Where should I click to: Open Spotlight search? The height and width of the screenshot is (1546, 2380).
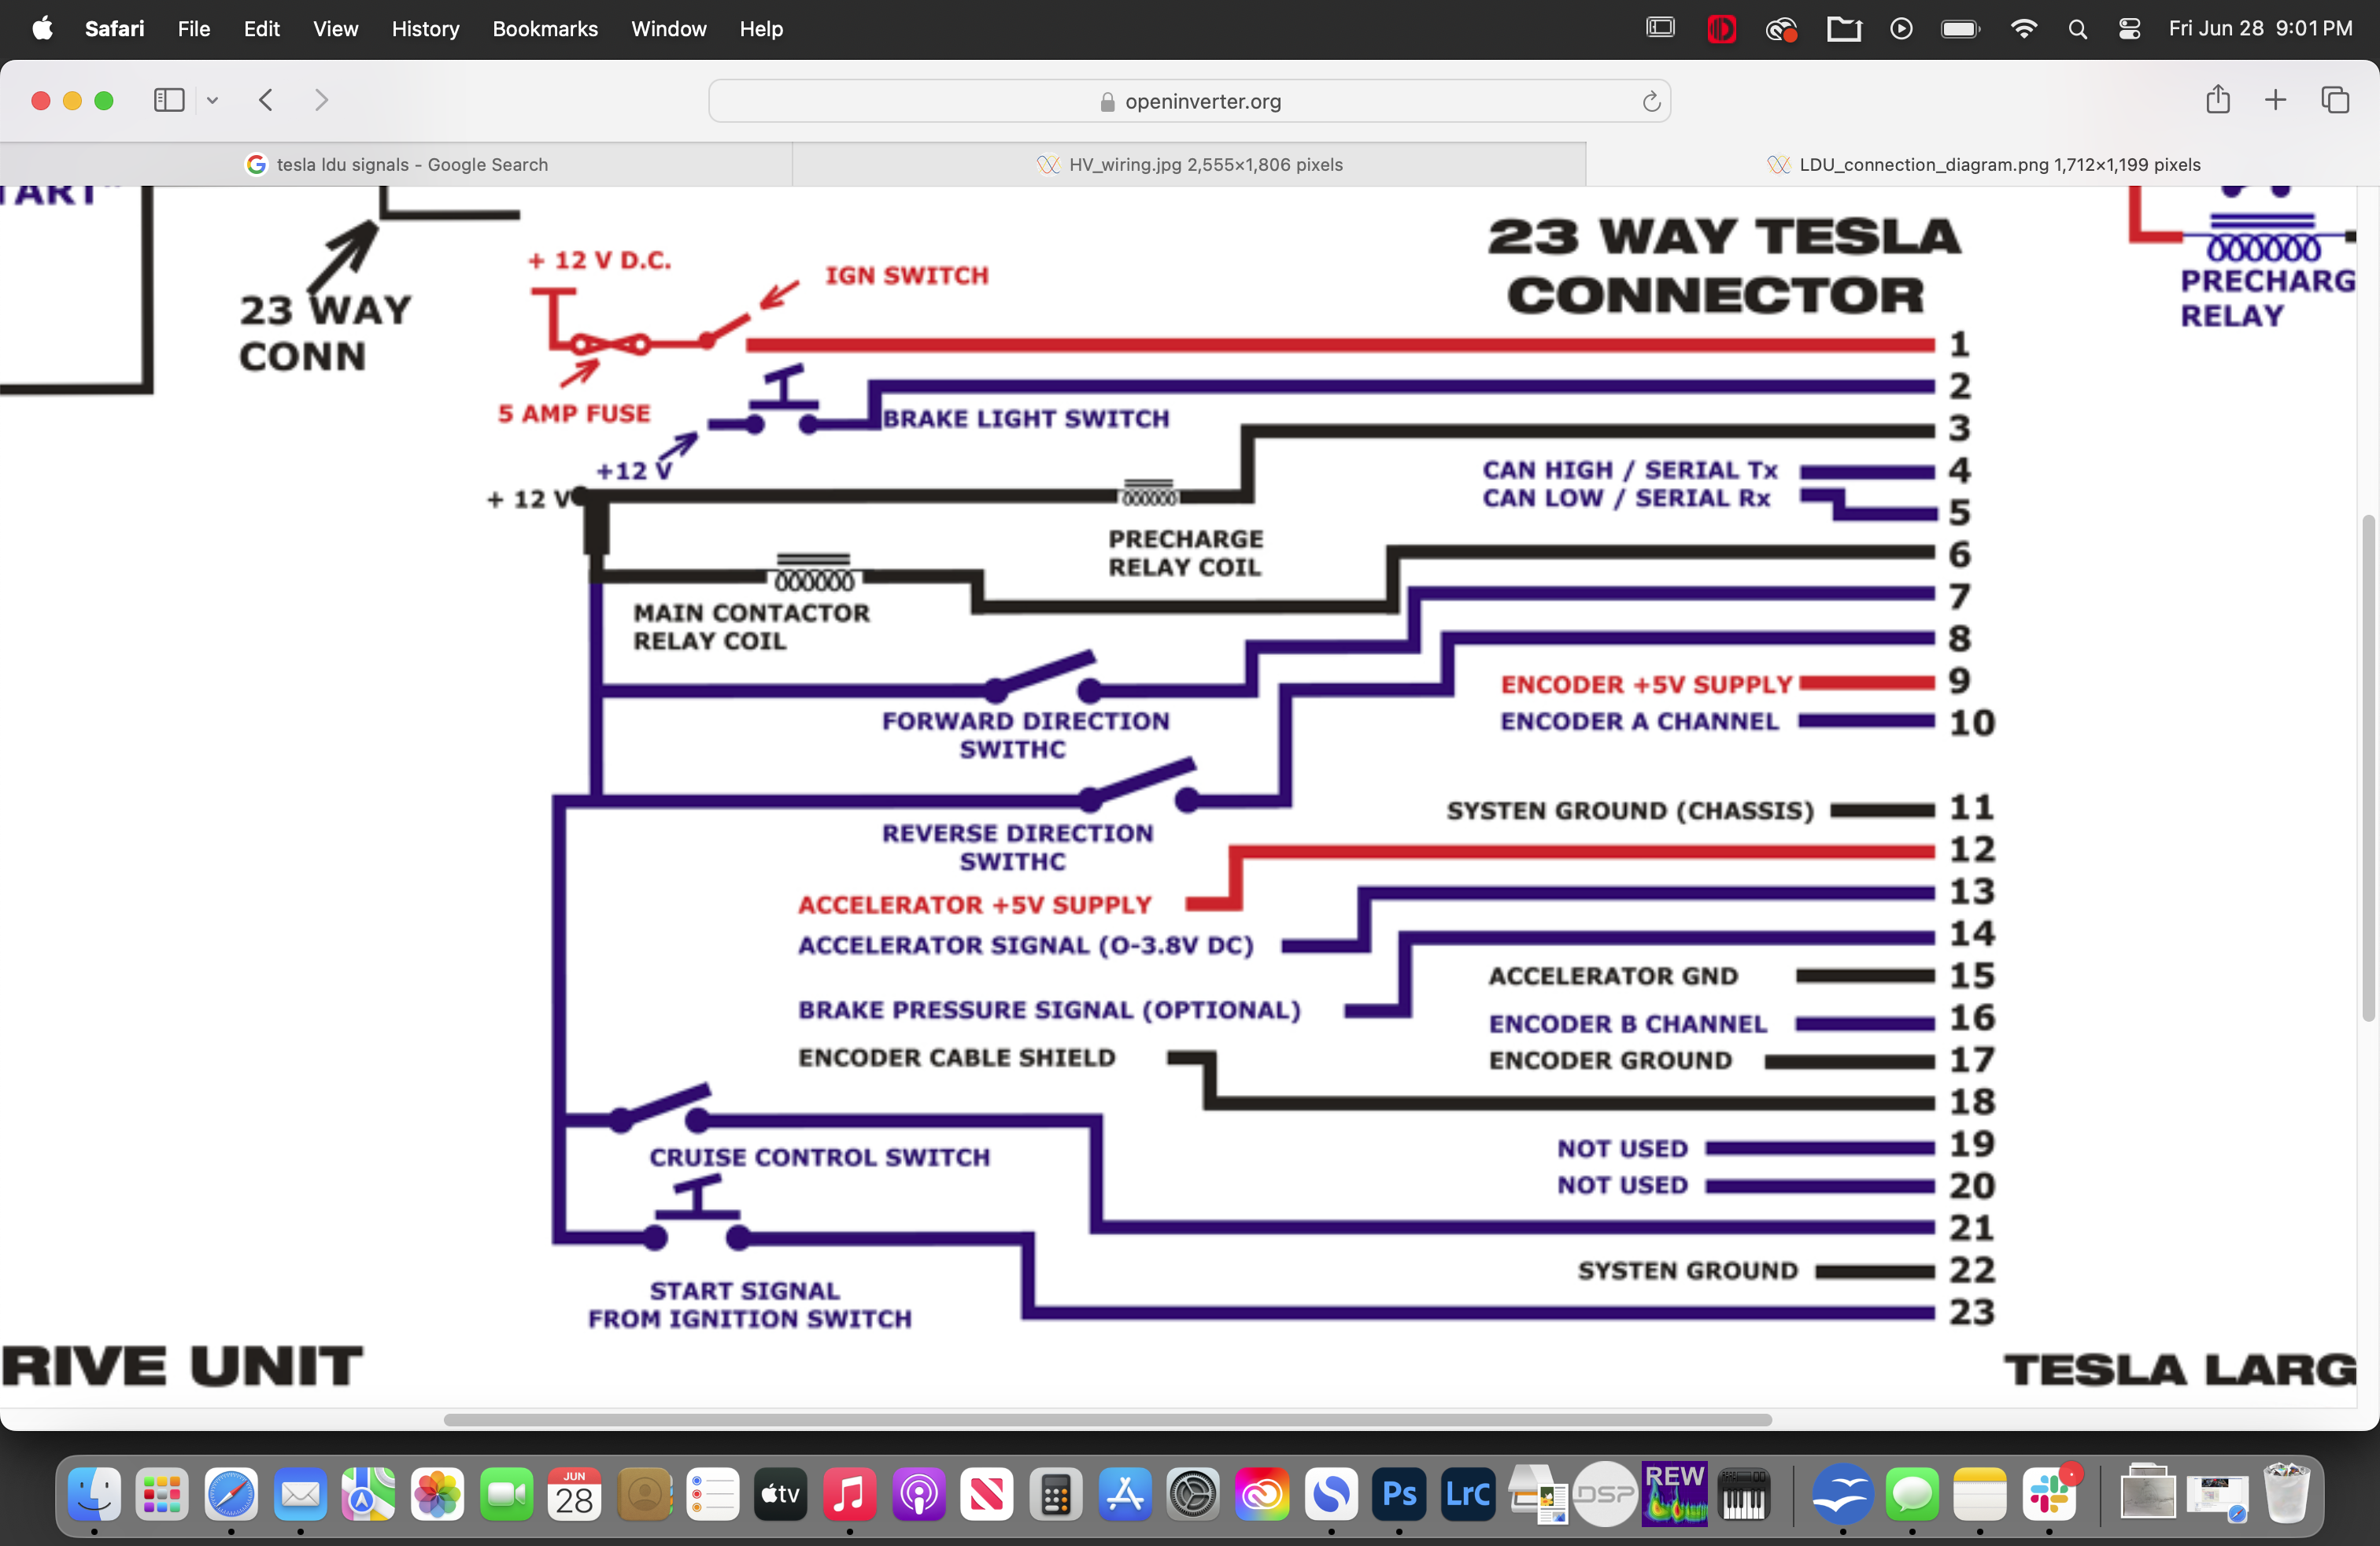tap(2077, 29)
